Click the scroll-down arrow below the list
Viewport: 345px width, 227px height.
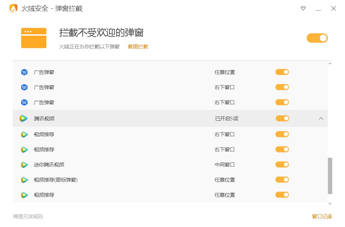click(x=330, y=203)
